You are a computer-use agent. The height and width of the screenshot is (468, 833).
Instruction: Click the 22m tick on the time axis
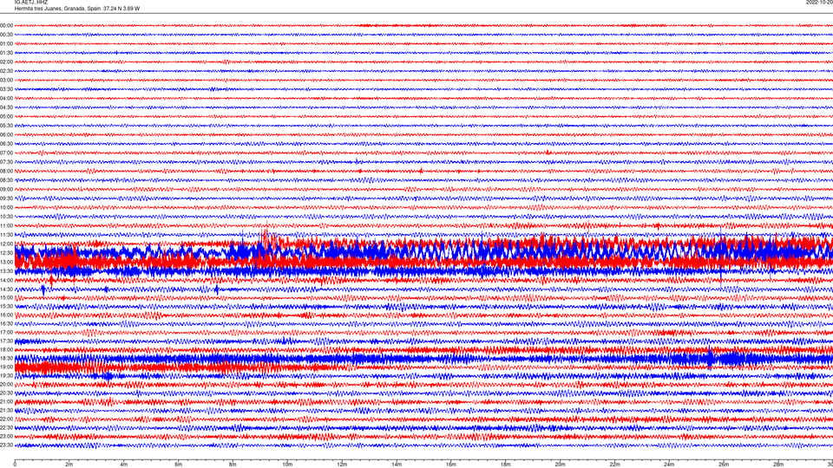pos(614,465)
